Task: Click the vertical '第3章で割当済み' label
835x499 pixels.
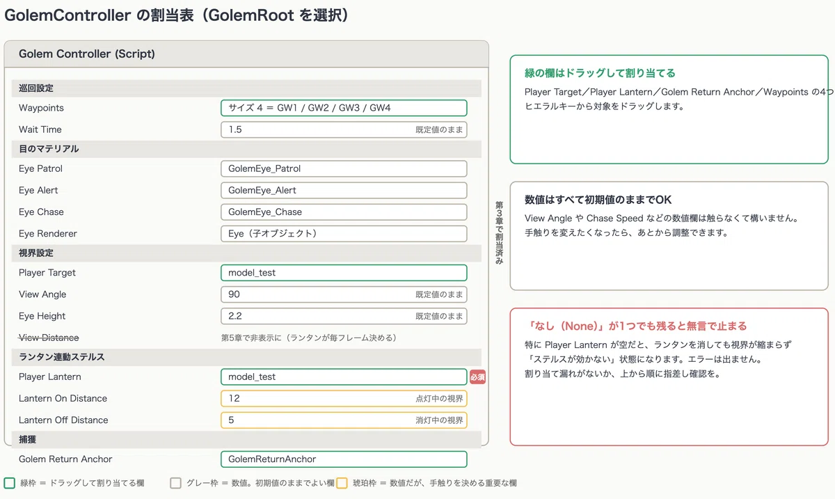Action: tap(499, 233)
